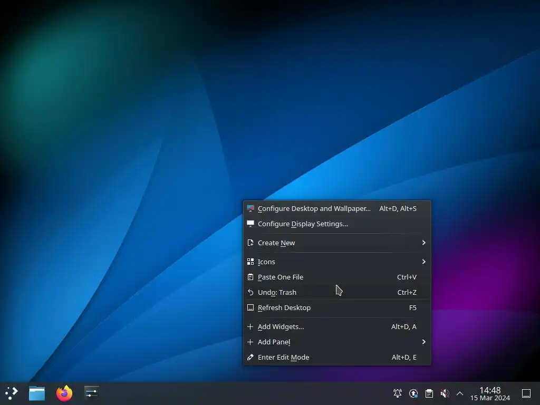Screen dimensions: 540x405
Task: Click the pencil icon beside Enter Edit Mode
Action: 250,357
